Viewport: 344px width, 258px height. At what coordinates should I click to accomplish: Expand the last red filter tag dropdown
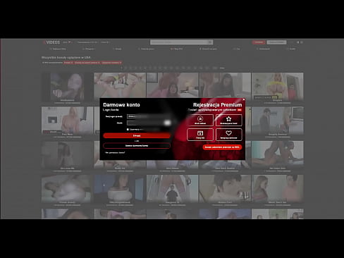(x=111, y=63)
